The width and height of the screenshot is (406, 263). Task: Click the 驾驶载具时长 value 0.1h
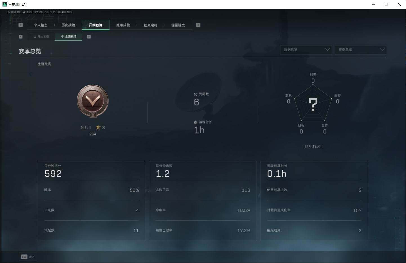(x=277, y=174)
